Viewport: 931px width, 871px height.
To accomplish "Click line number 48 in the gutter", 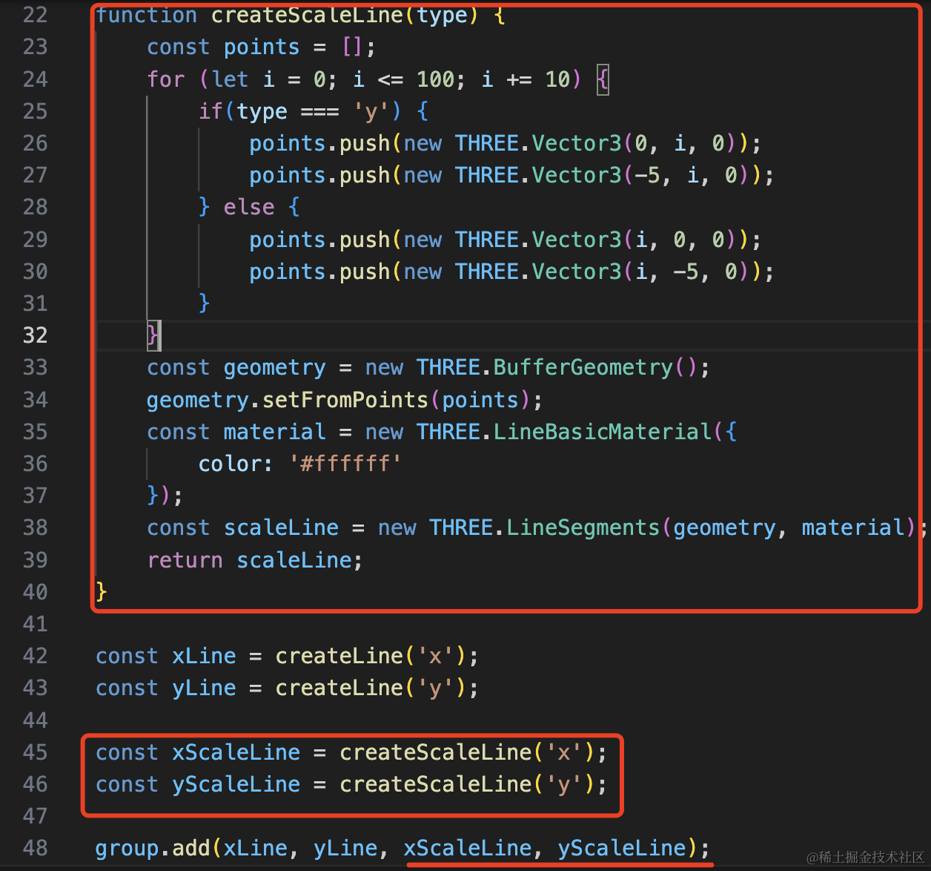I will click(x=35, y=848).
